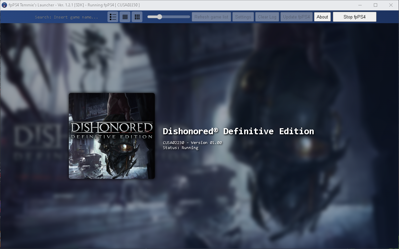Click the Dishonored Definitive Edition title text
The image size is (399, 249).
pos(238,131)
